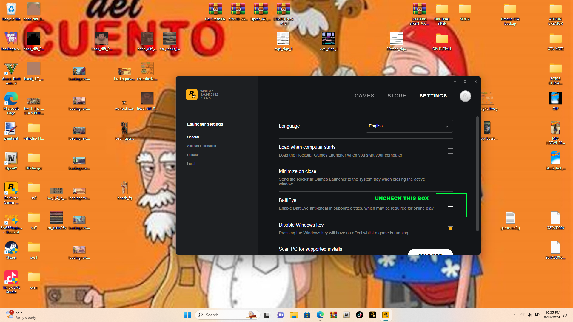Image resolution: width=573 pixels, height=322 pixels.
Task: Show hidden system tray icons chevron
Action: pyautogui.click(x=514, y=315)
